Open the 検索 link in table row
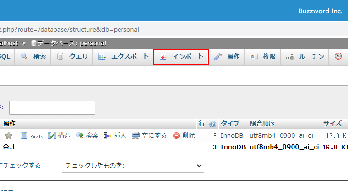 pos(92,136)
